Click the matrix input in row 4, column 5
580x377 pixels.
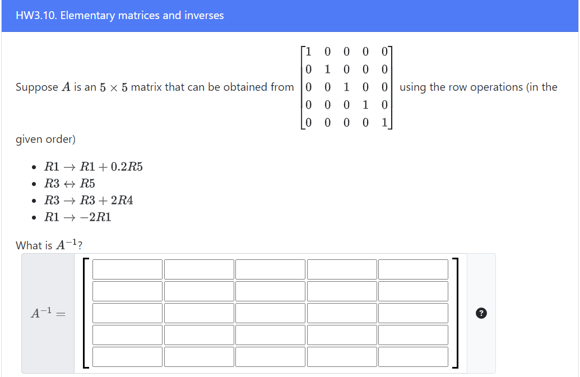(413, 334)
